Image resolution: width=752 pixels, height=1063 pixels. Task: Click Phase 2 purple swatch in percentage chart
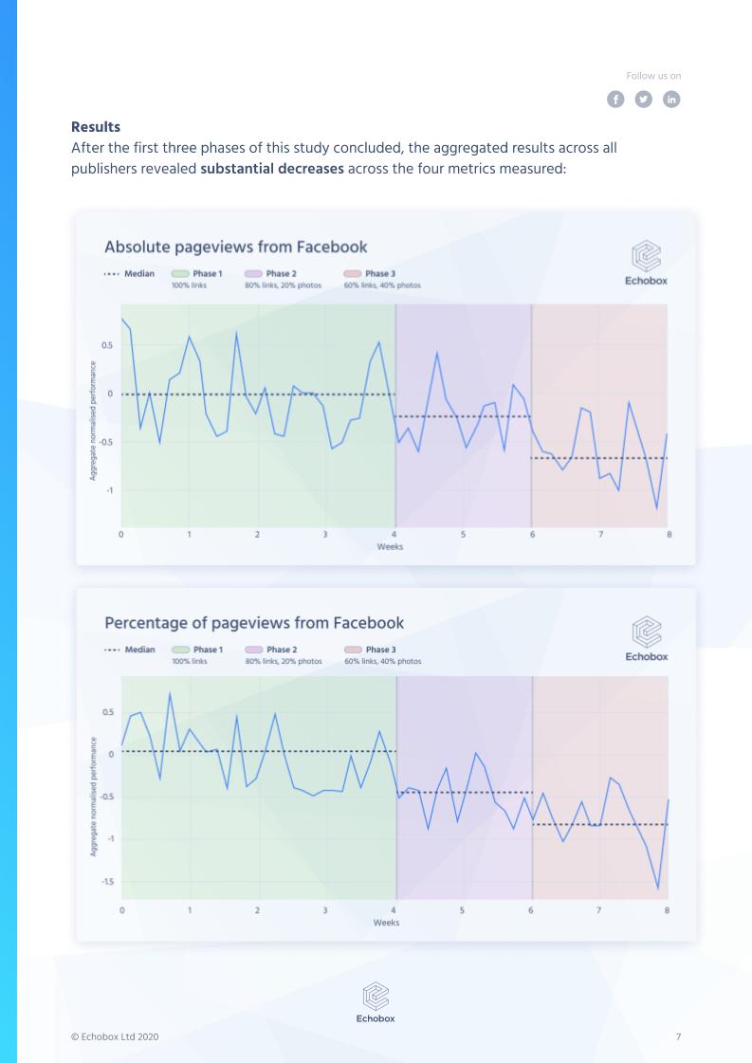pos(254,651)
